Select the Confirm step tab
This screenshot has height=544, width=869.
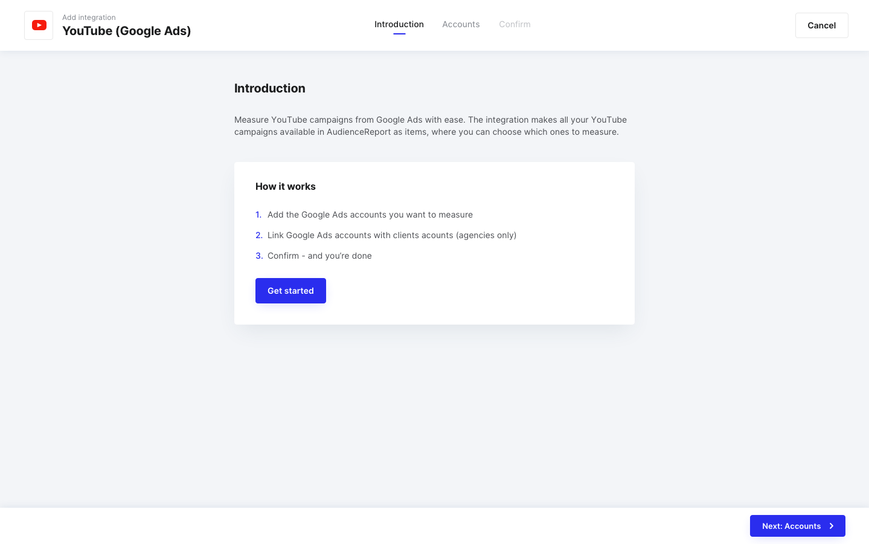click(515, 24)
